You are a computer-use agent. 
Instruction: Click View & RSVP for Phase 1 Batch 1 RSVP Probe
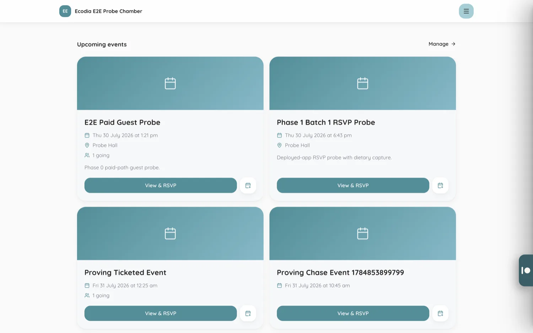(x=353, y=186)
